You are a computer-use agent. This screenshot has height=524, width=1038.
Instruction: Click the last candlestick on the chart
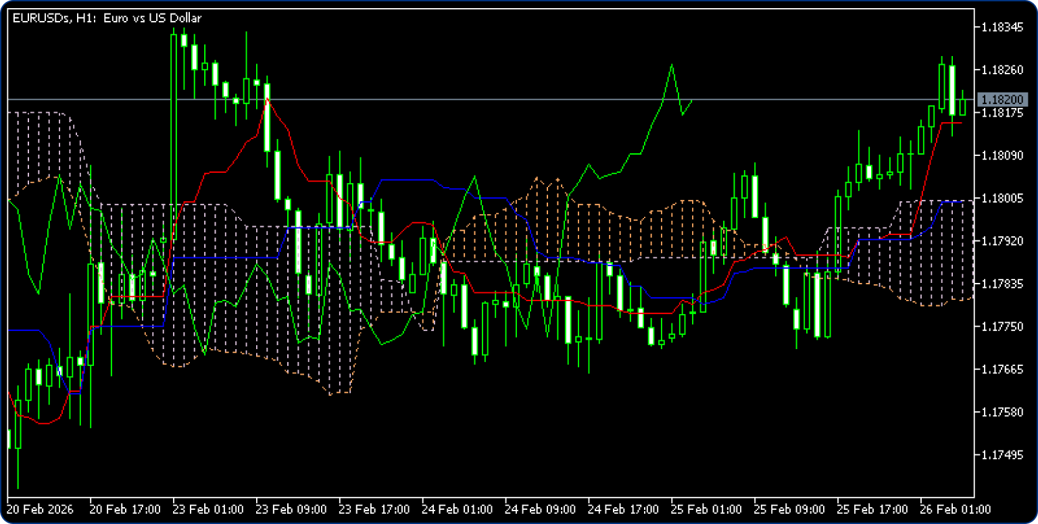(x=962, y=107)
